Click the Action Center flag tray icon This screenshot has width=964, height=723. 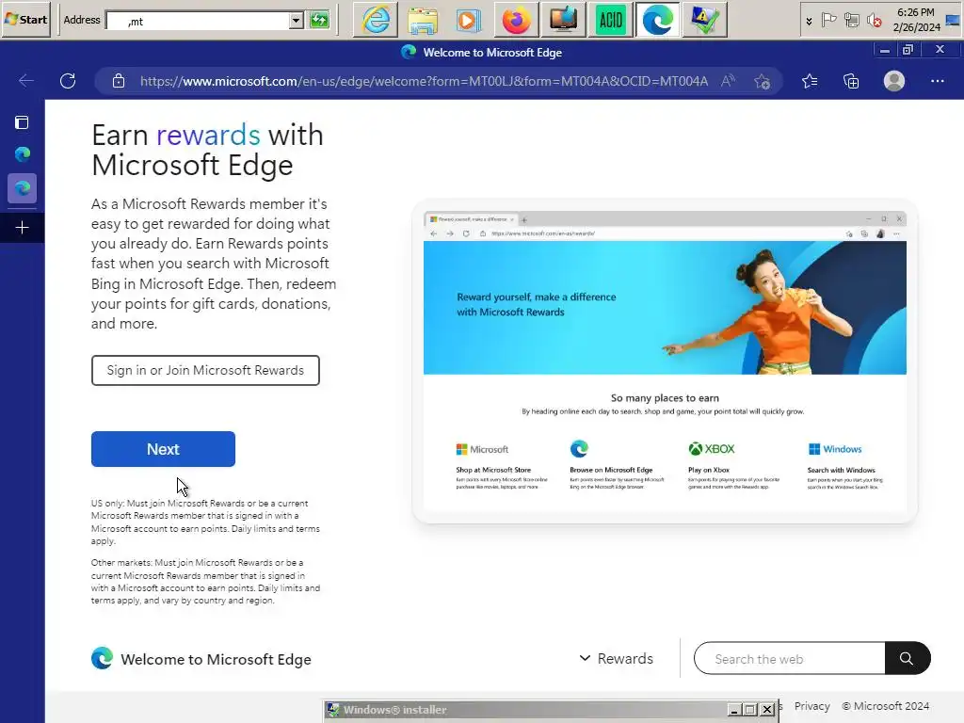coord(828,21)
